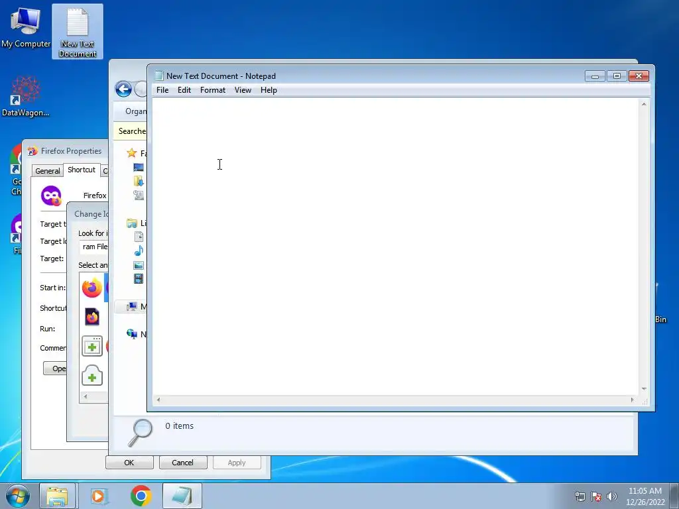Select Network item in Explorer sidebar
Viewport: 679px width, 509px height.
(x=136, y=334)
